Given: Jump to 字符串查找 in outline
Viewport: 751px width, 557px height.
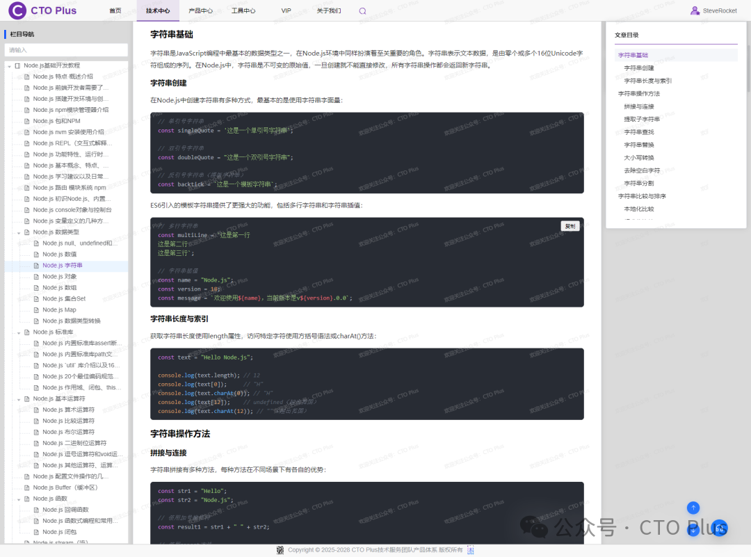Looking at the screenshot, I should click(639, 132).
